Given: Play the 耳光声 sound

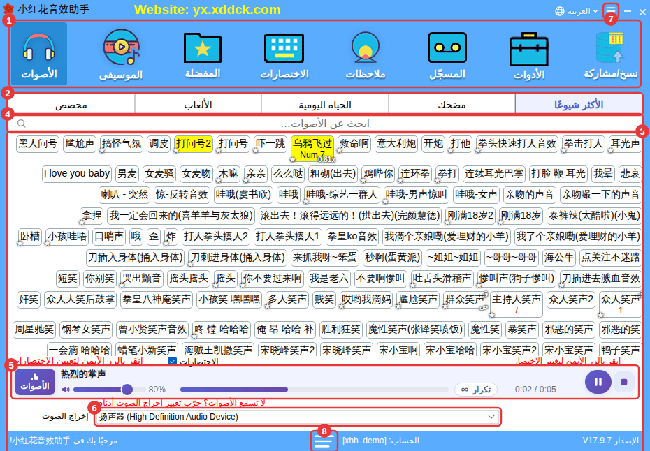Looking at the screenshot, I should pos(625,144).
